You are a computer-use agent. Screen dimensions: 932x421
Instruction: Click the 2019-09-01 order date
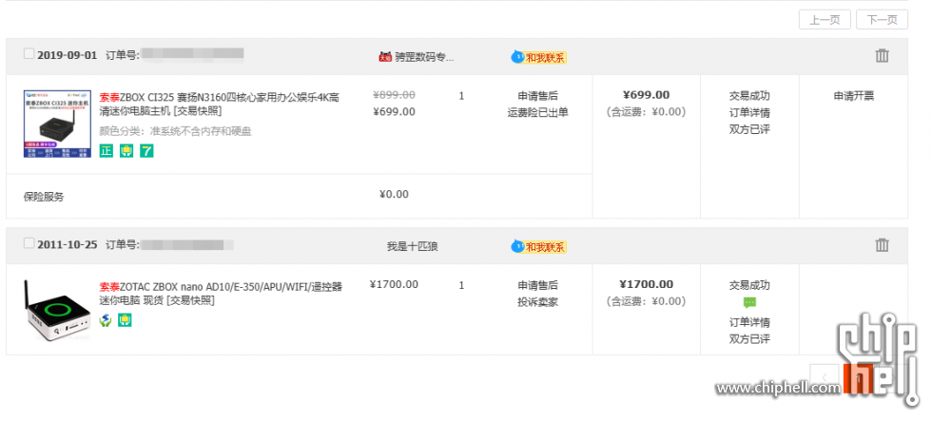point(68,55)
